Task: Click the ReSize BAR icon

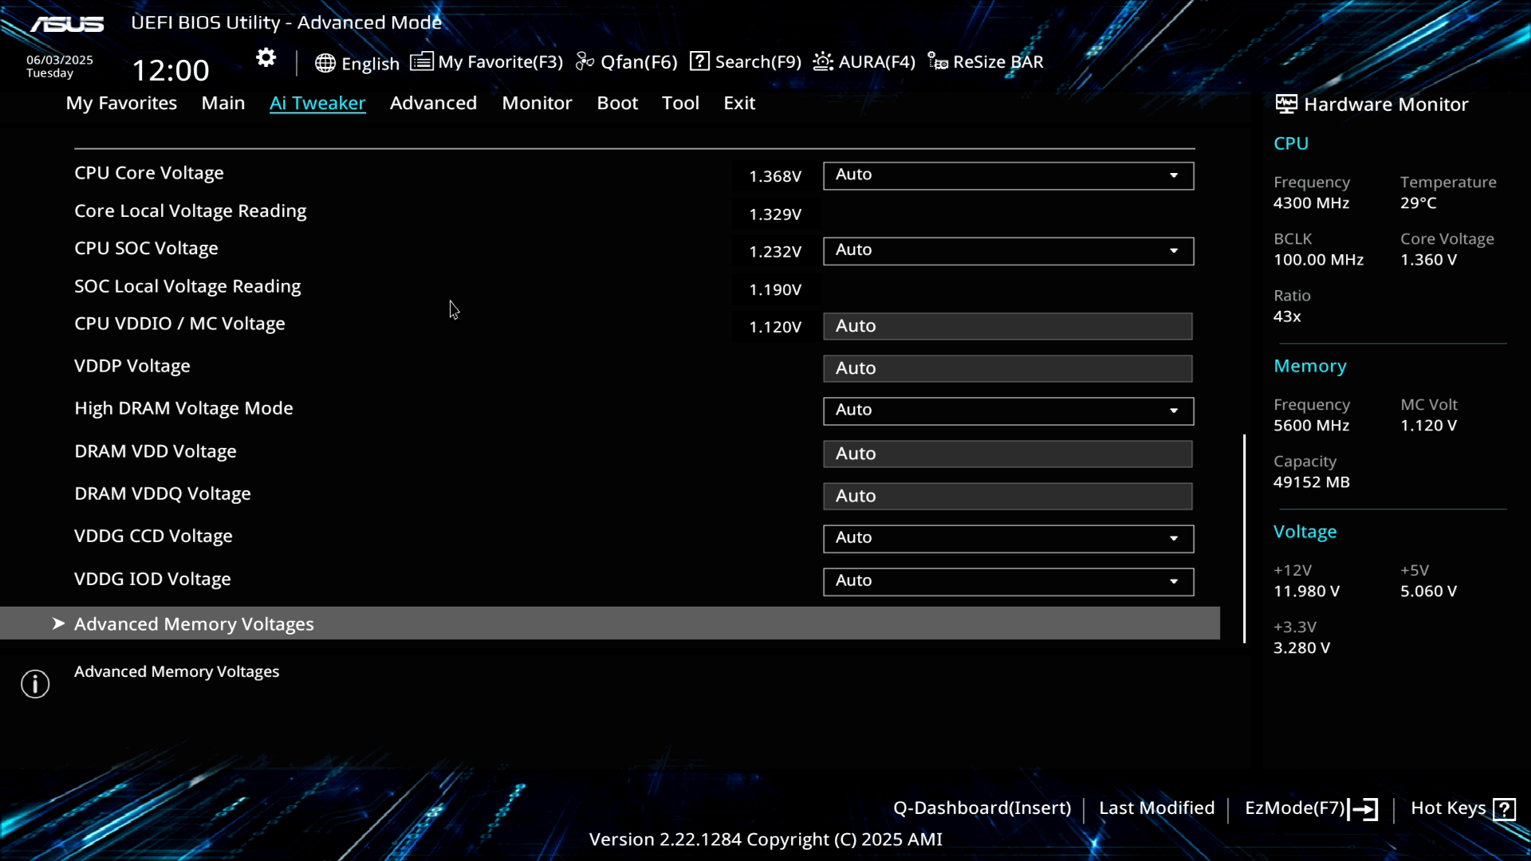Action: (x=938, y=61)
